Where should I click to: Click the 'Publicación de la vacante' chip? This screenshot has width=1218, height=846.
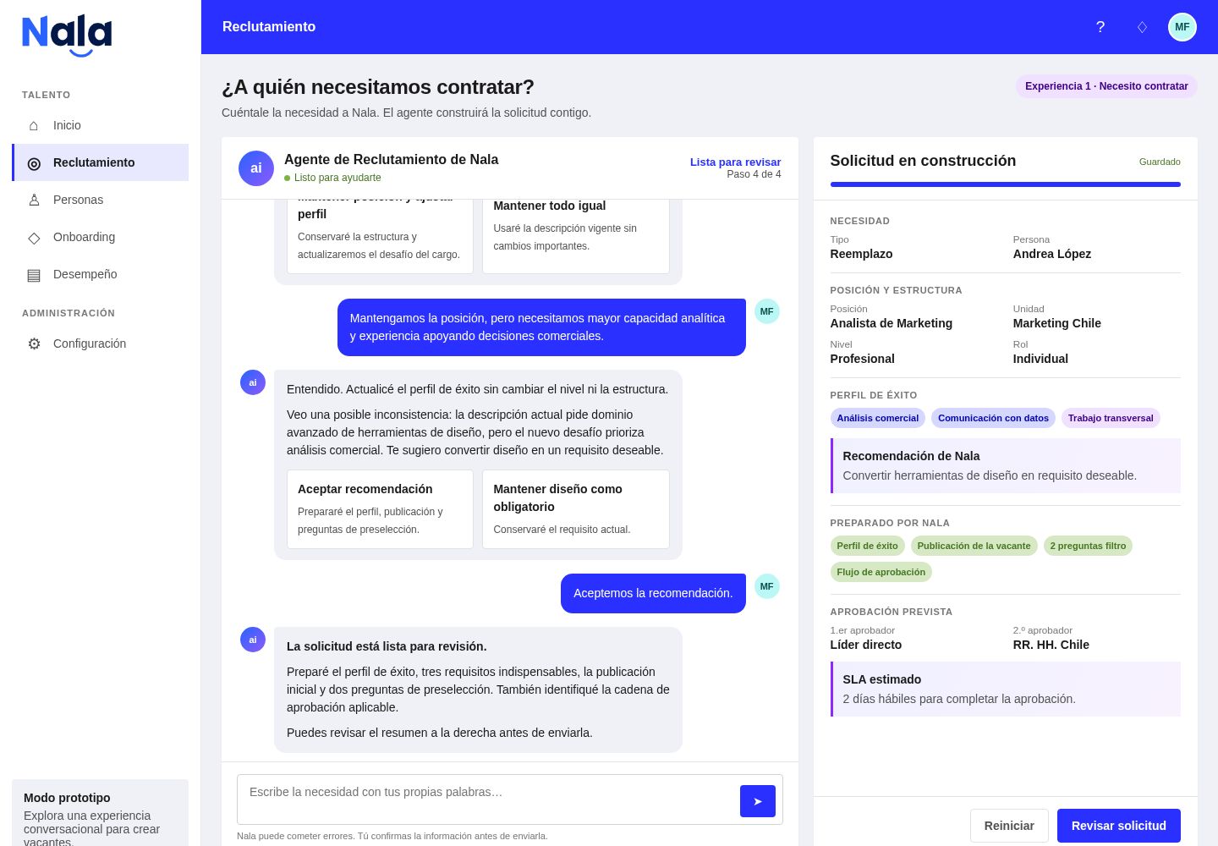[974, 546]
